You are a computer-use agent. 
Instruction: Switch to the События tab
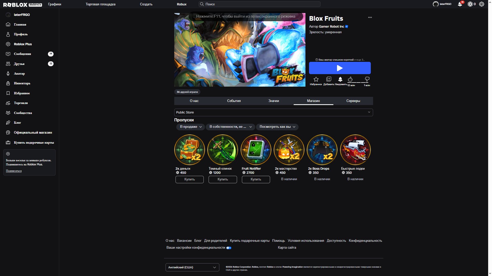tap(234, 101)
